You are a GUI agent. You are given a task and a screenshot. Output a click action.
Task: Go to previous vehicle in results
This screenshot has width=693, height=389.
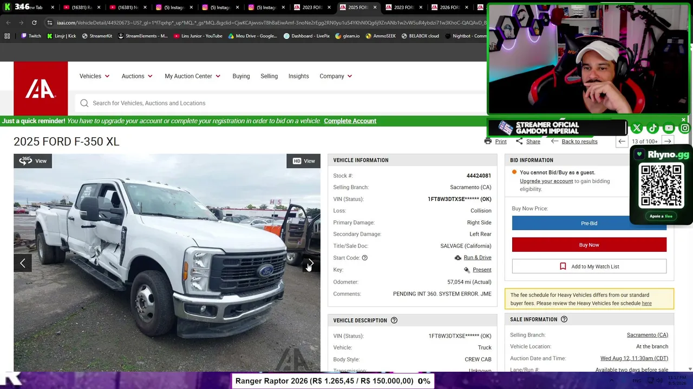[622, 142]
